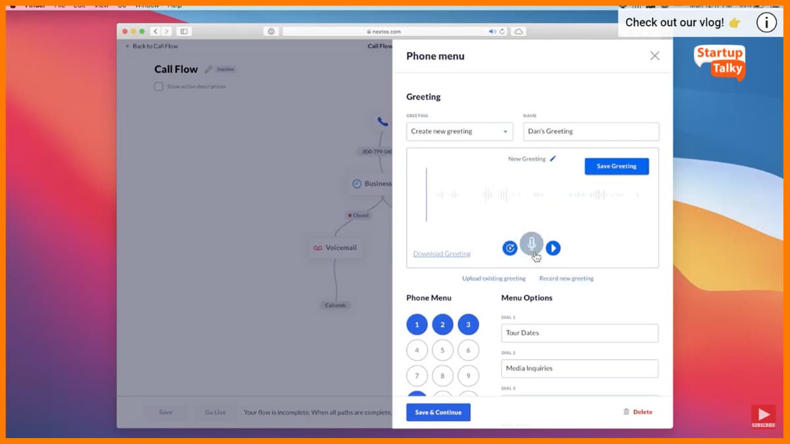Open the Safari sidebar icon in toolbar

[x=183, y=31]
